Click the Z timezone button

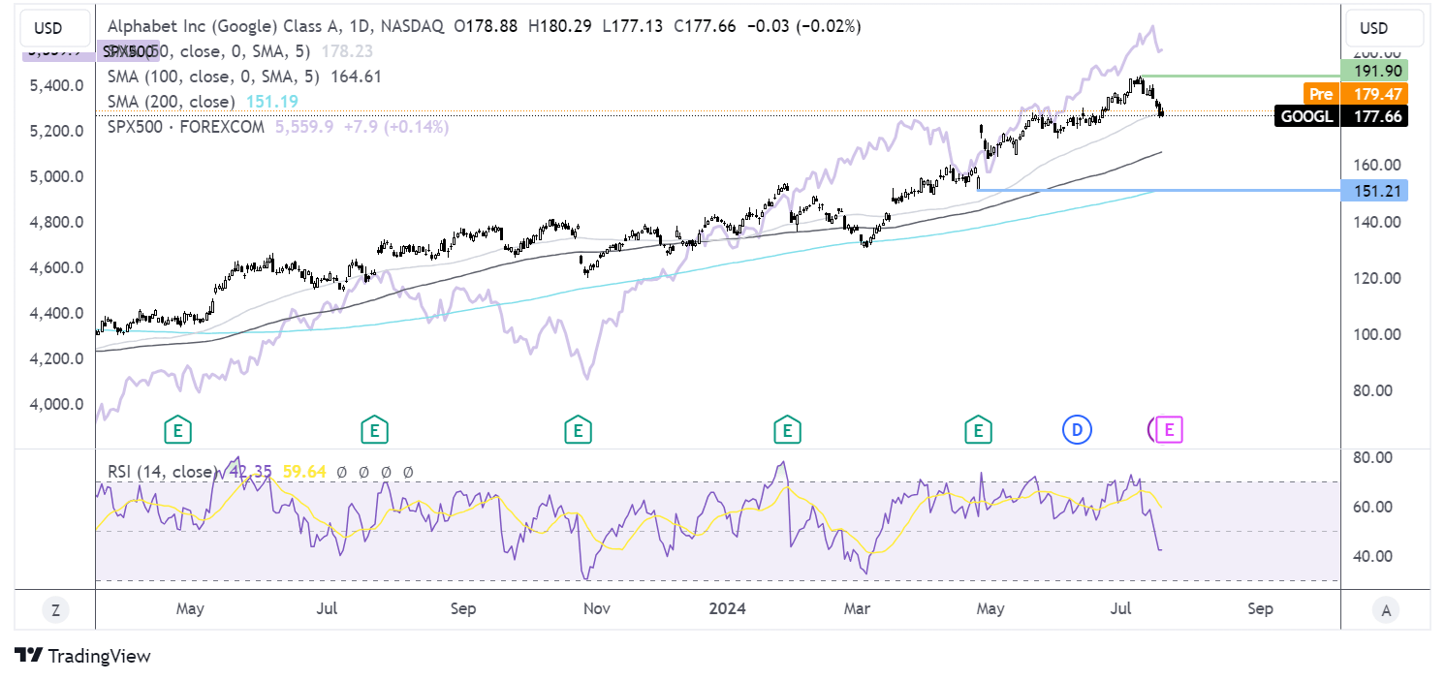(55, 610)
